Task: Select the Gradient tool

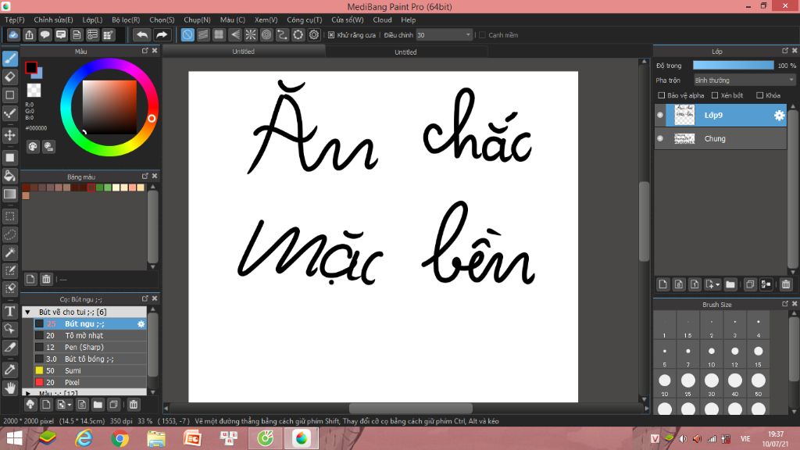Action: (x=9, y=194)
